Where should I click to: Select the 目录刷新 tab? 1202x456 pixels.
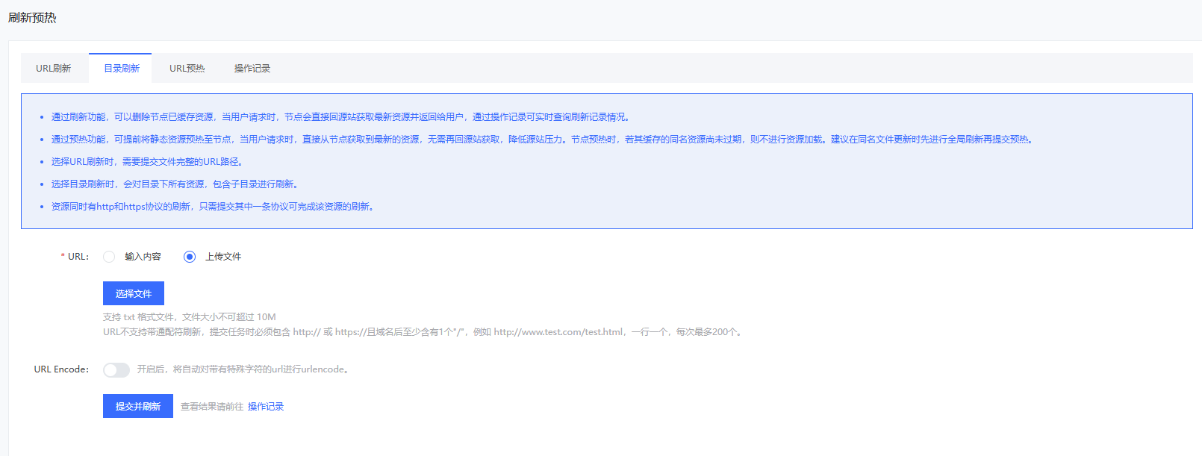121,69
